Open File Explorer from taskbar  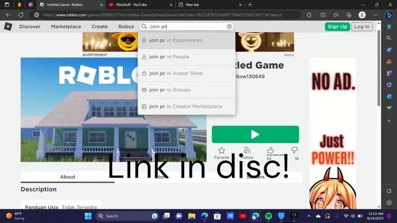[x=192, y=216]
